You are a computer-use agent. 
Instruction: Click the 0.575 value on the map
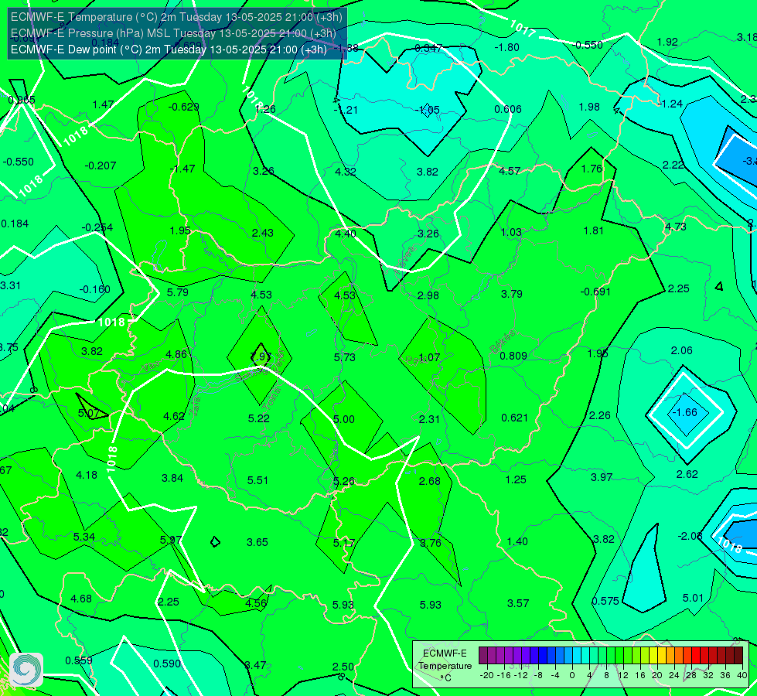click(x=605, y=602)
